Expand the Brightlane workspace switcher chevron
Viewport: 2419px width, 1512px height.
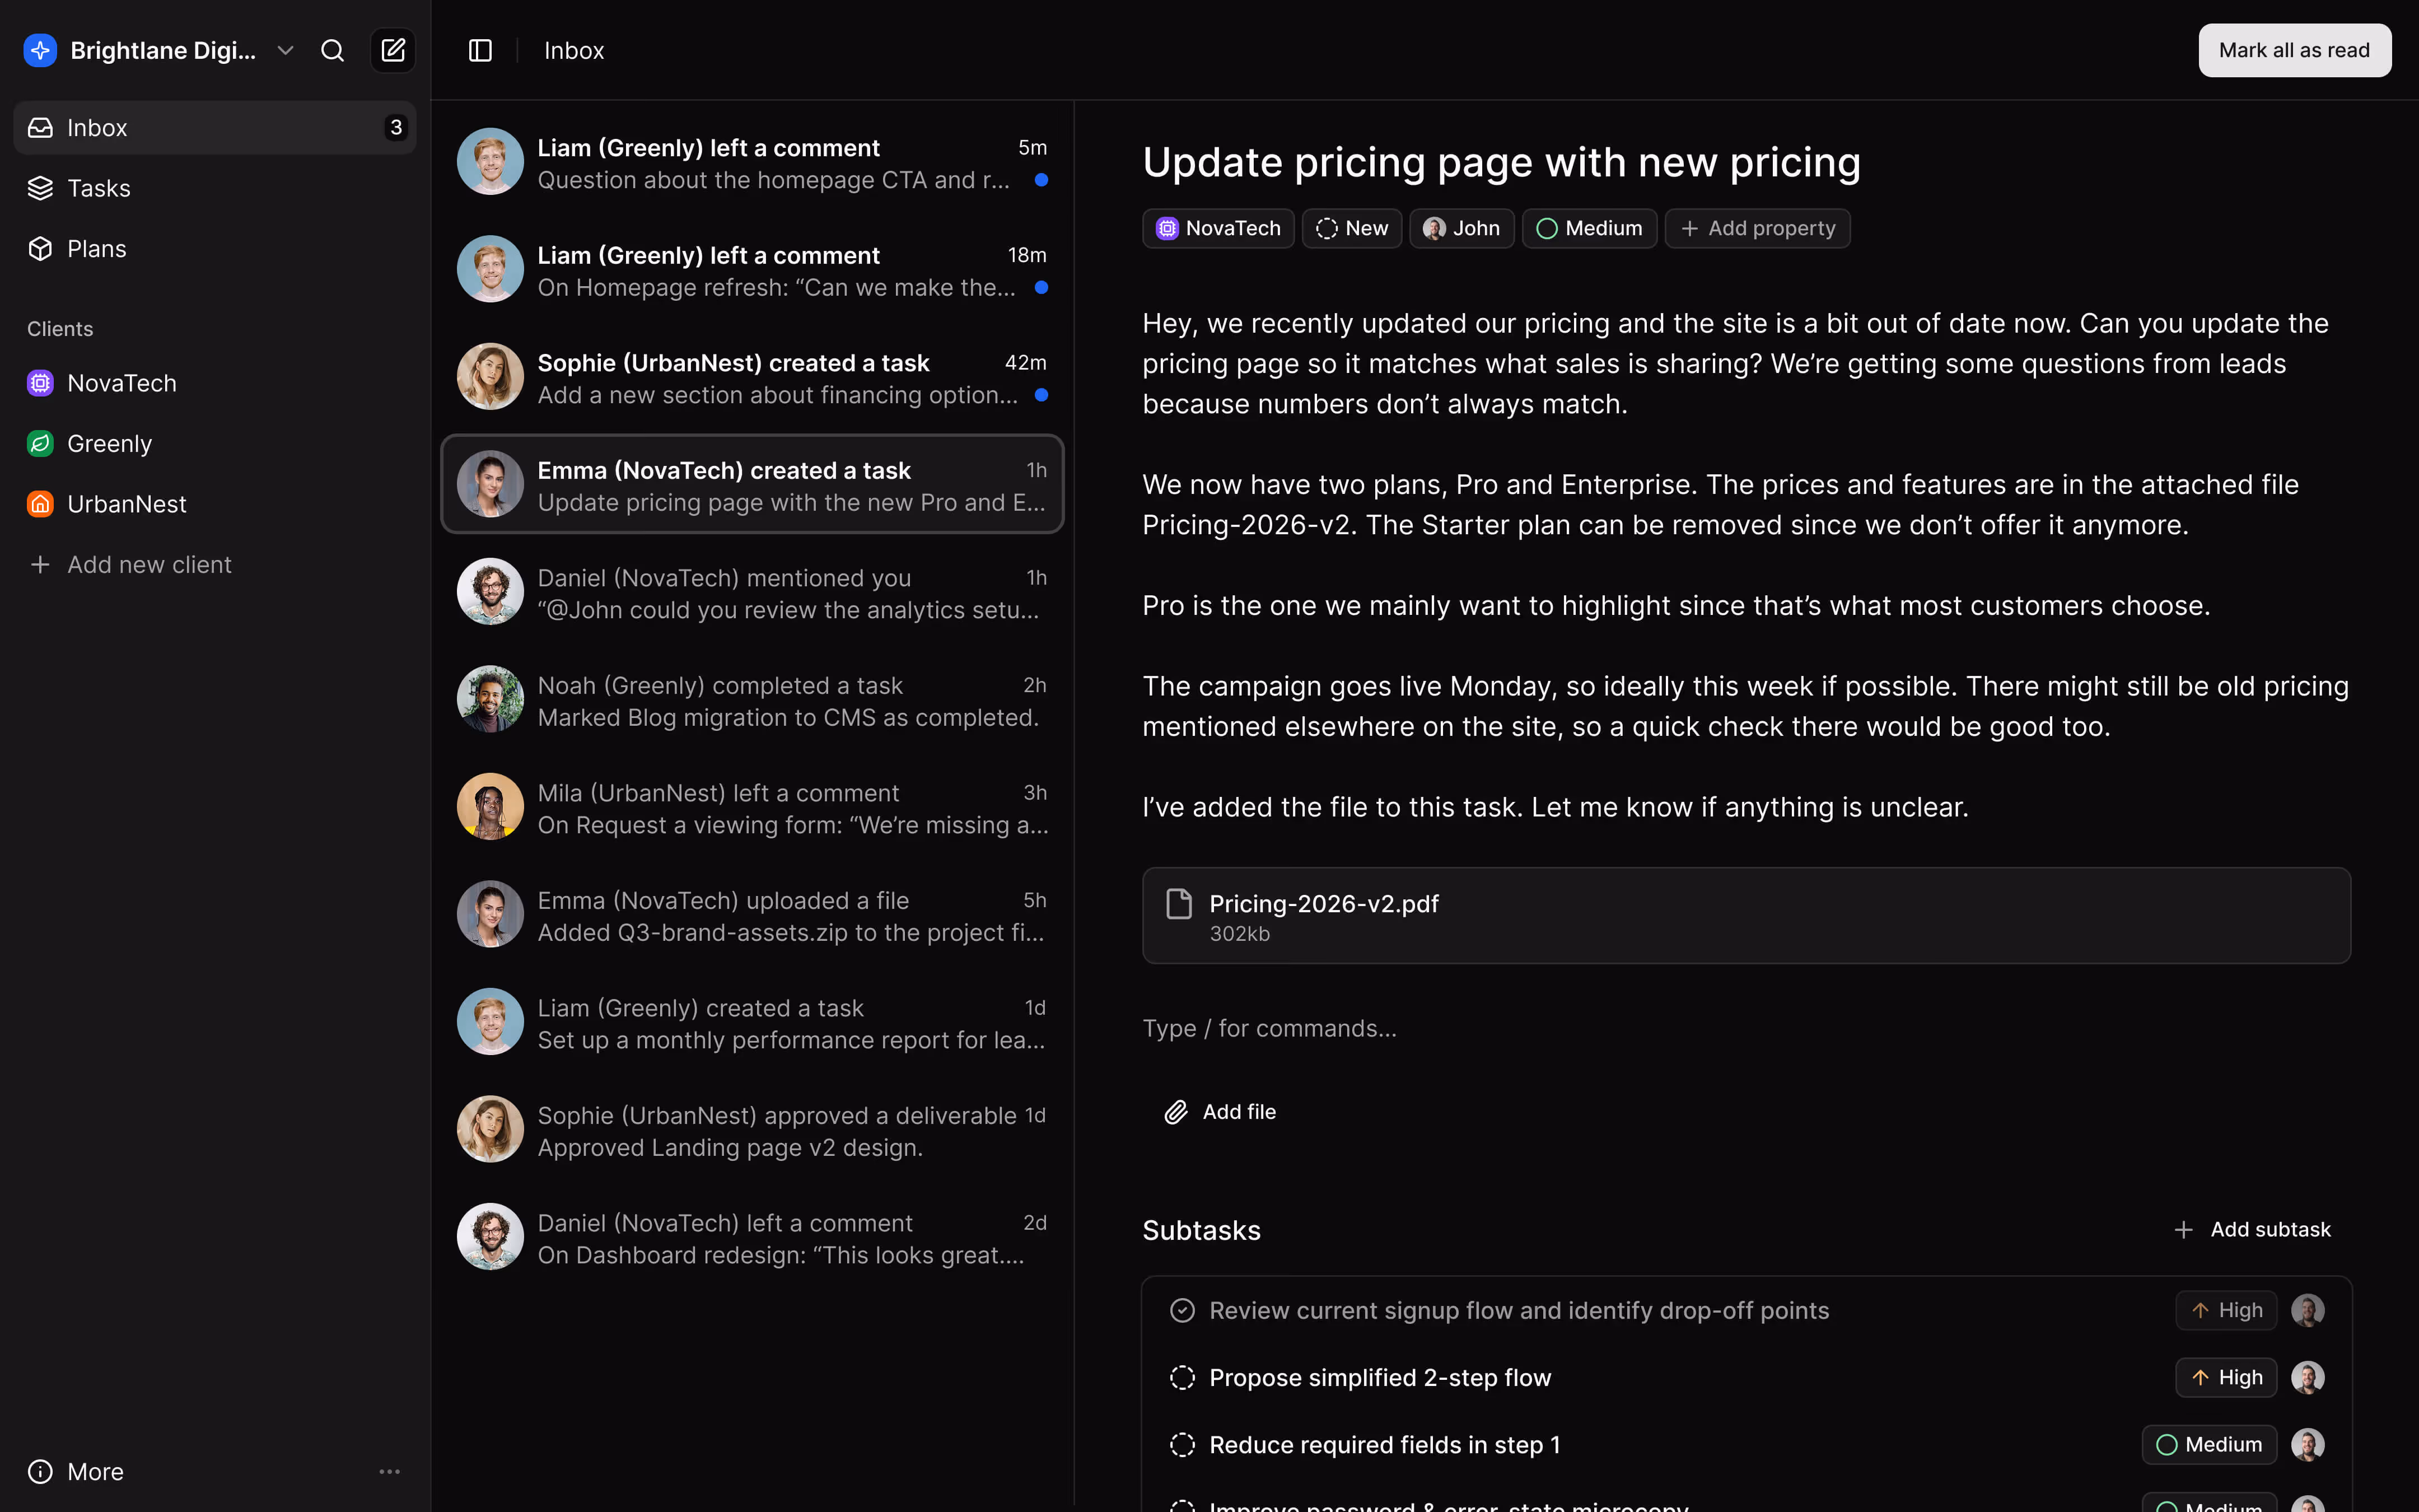[x=285, y=50]
